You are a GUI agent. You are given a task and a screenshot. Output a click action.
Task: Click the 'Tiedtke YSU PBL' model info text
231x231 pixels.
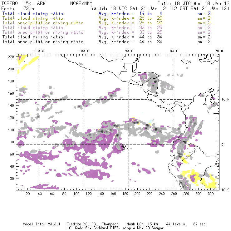(82, 224)
